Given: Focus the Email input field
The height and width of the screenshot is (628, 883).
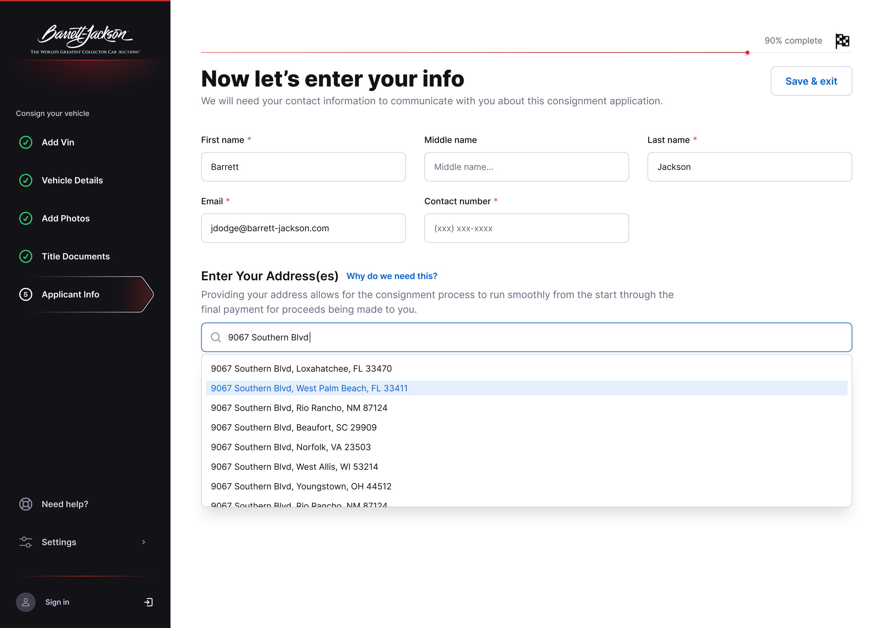Looking at the screenshot, I should click(303, 228).
